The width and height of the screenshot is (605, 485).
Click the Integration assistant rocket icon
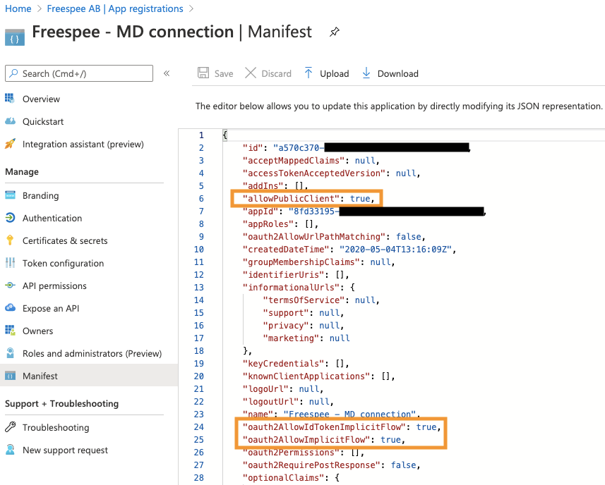click(x=10, y=144)
